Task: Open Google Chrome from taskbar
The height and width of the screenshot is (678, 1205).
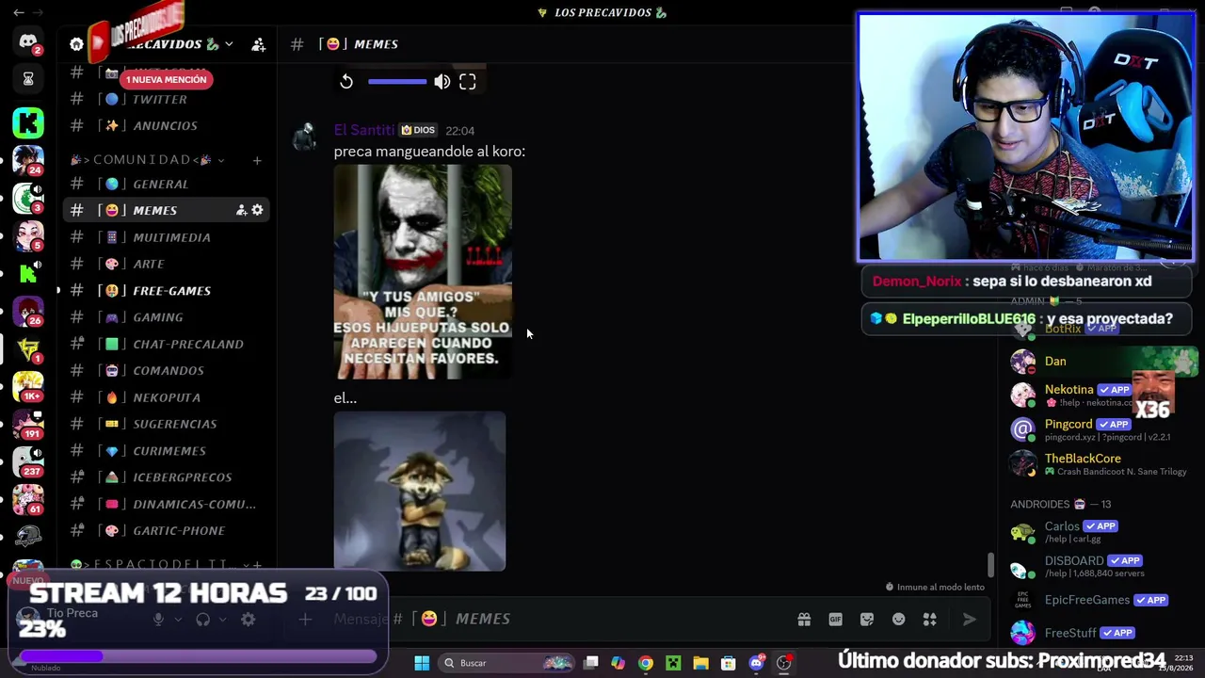Action: click(x=646, y=663)
